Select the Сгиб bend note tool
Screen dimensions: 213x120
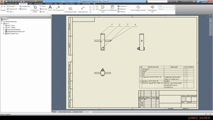[x=42, y=12]
